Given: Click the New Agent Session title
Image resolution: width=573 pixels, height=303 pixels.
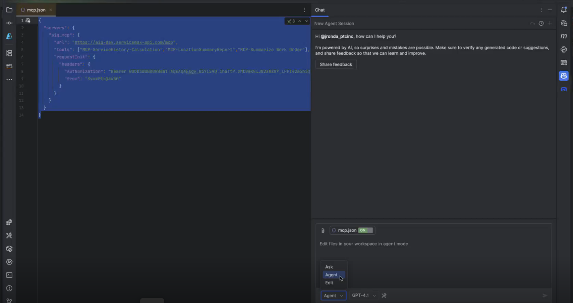Looking at the screenshot, I should click(334, 24).
